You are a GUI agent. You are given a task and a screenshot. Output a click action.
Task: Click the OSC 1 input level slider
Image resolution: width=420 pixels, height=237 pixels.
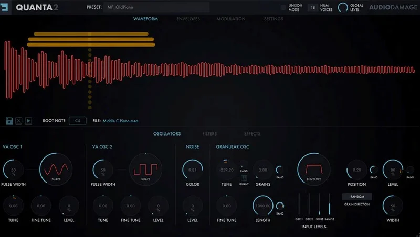click(x=299, y=204)
